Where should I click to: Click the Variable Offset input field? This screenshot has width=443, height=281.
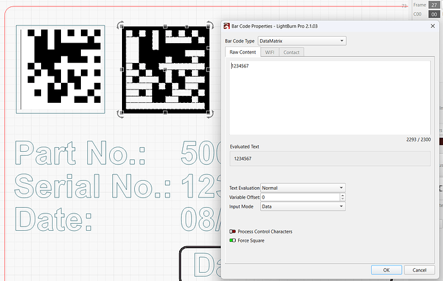[300, 197]
